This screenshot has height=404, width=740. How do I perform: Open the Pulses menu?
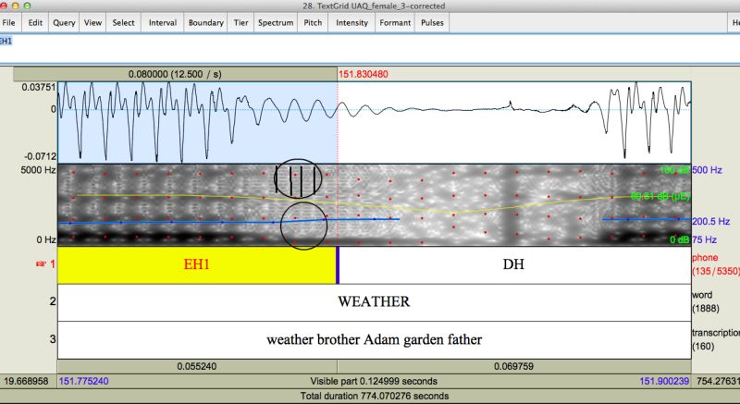[x=432, y=22]
